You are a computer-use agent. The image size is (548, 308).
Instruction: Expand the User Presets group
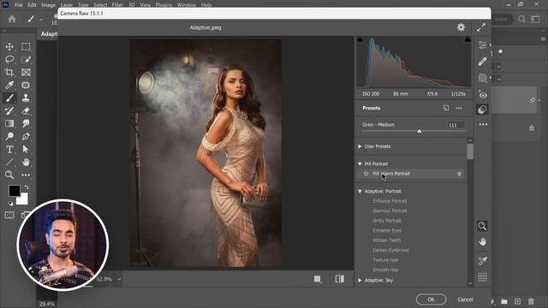[x=360, y=146]
